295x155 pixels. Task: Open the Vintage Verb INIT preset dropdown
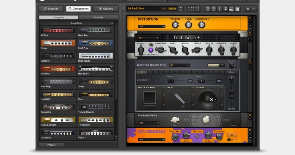pyautogui.click(x=149, y=123)
